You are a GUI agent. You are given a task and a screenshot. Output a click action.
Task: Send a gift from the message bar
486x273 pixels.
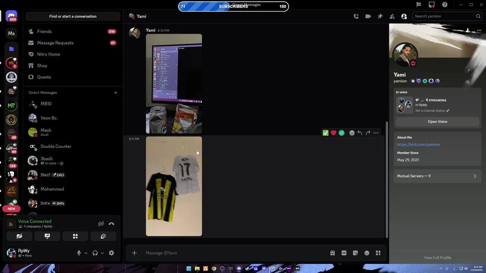(x=332, y=253)
